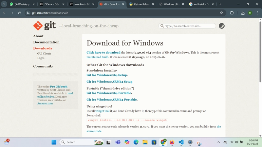Image resolution: width=262 pixels, height=147 pixels.
Task: Open Logos sidebar link
Action: (x=41, y=58)
